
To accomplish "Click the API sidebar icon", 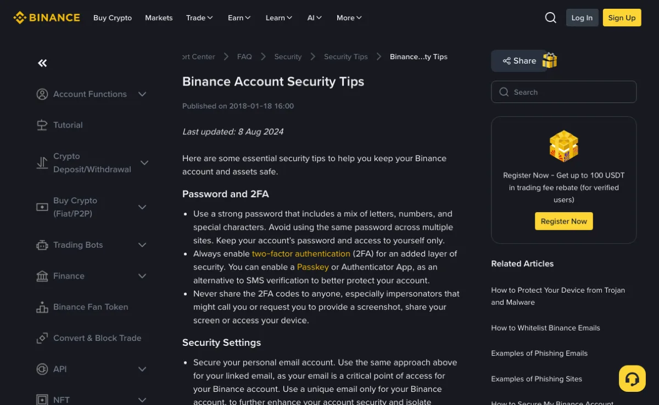I will tap(42, 369).
